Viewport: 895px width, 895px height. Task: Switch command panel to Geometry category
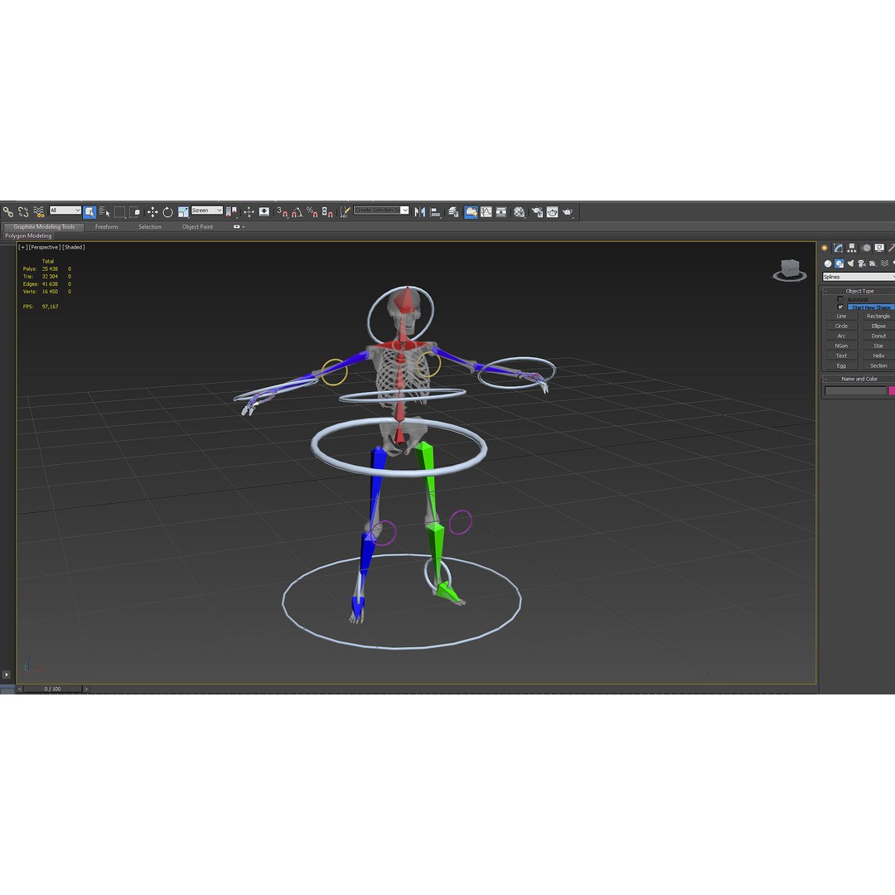(827, 263)
